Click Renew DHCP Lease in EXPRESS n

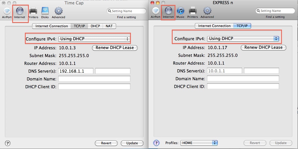click(264, 48)
